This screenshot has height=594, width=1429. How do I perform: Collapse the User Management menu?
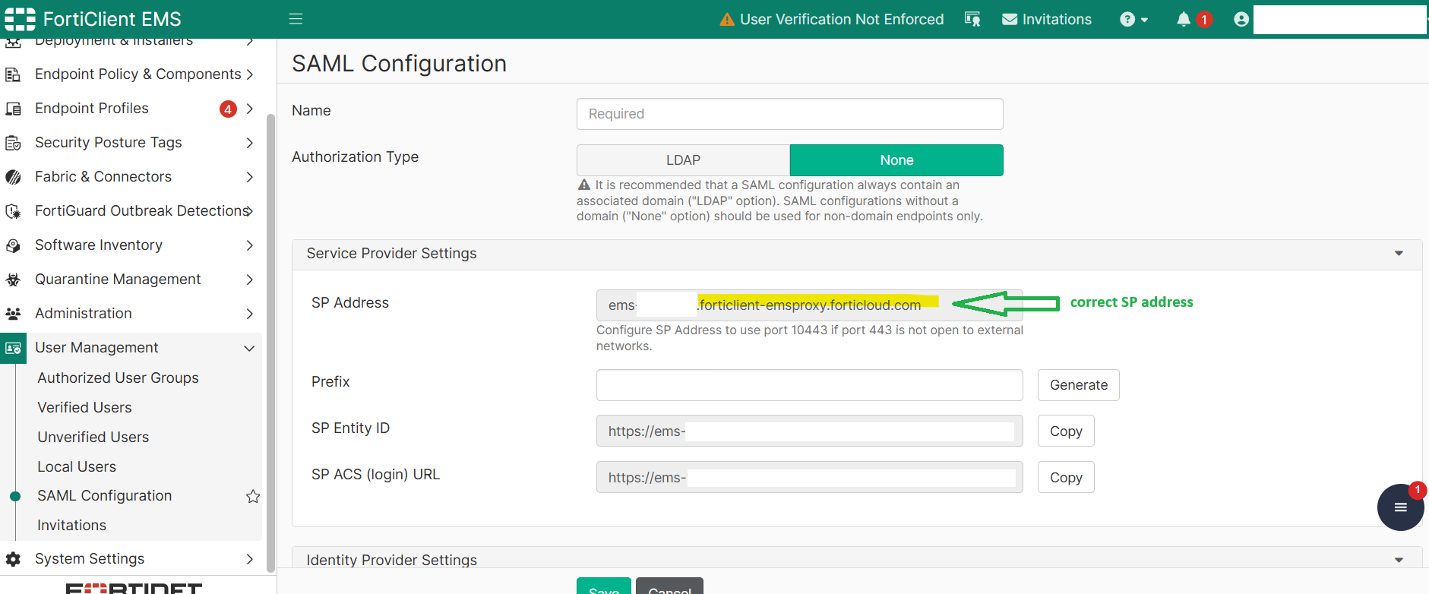249,348
